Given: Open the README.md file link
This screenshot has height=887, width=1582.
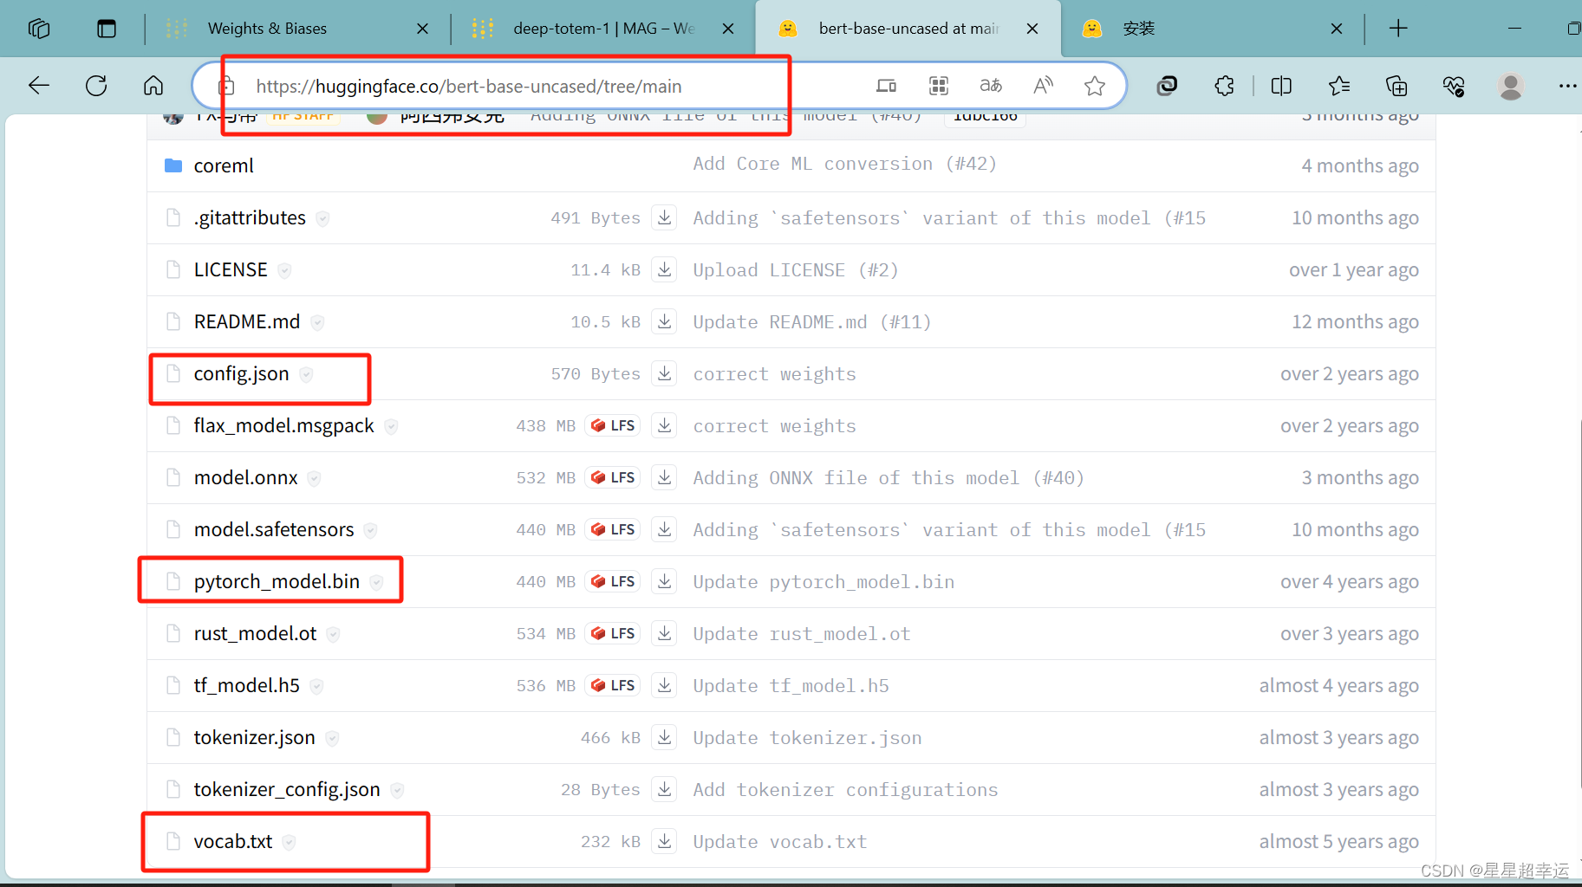Looking at the screenshot, I should coord(247,321).
